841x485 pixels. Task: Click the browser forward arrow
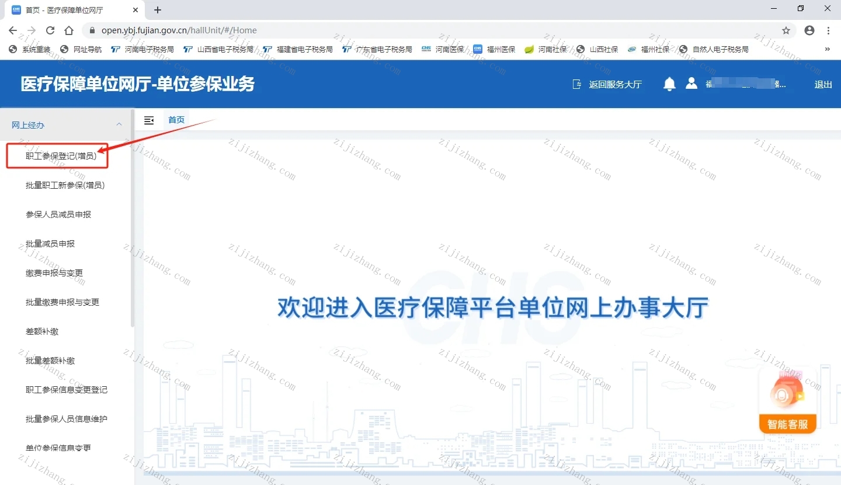(32, 30)
